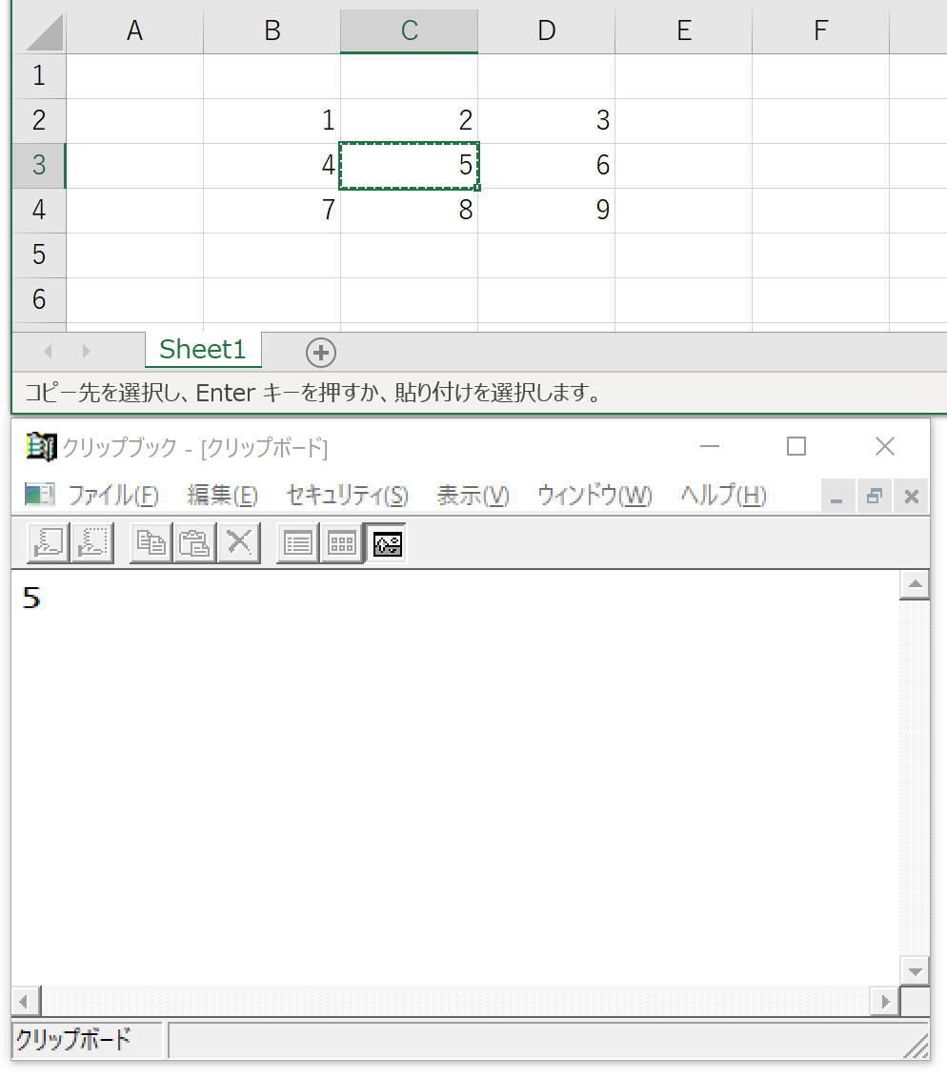The image size is (947, 1079).
Task: Select column D header in Excel
Action: (547, 31)
